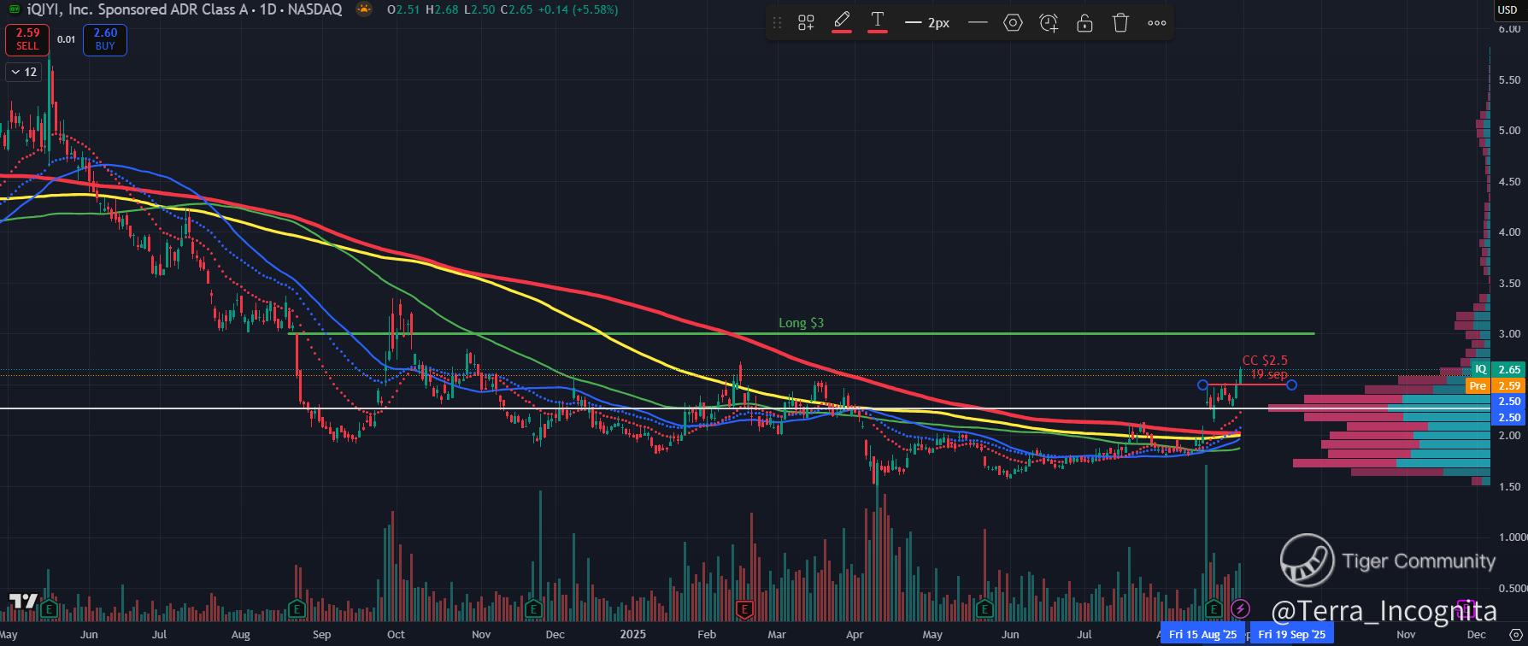Screen dimensions: 1528x646
Task: Open the red earnings marker in February
Action: (x=744, y=608)
